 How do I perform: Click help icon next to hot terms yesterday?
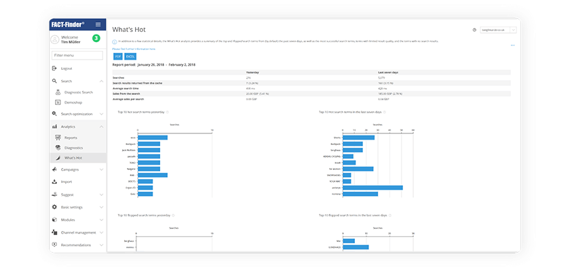click(x=167, y=112)
